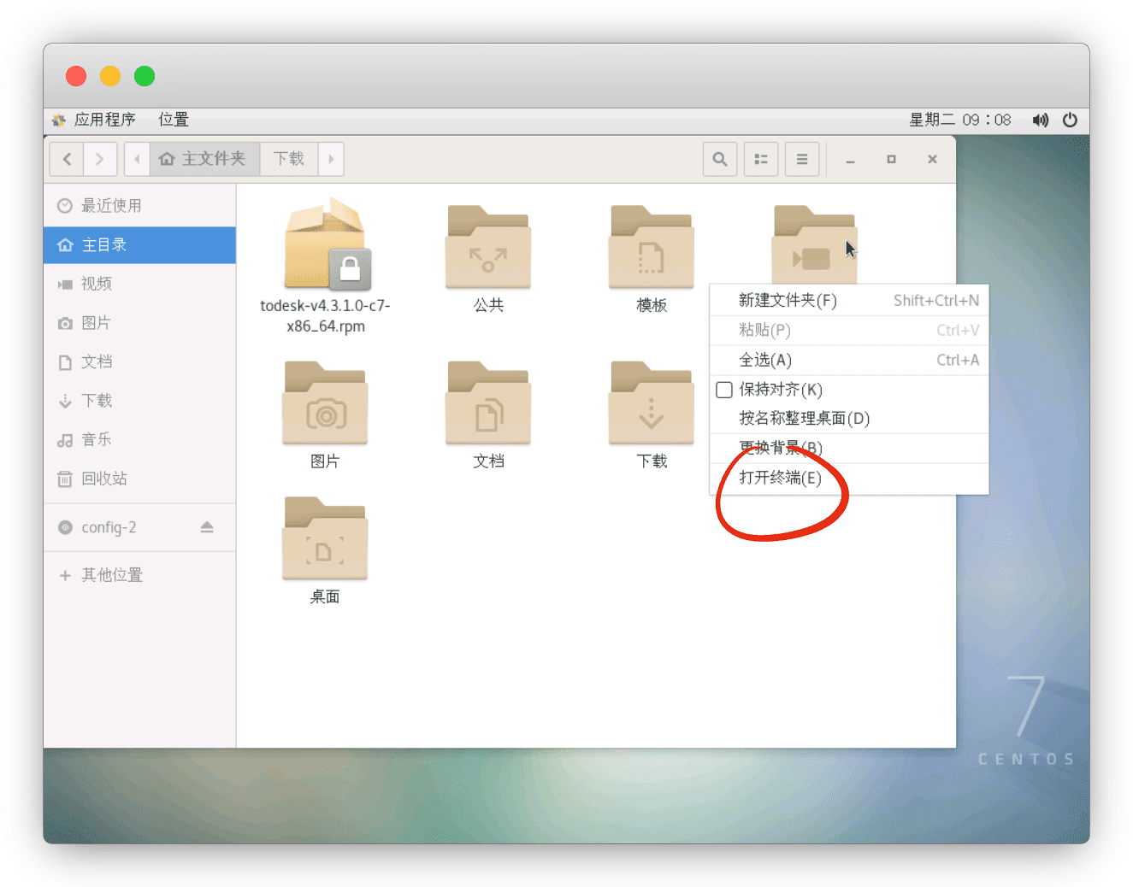Click the 主文件夹 path button
The width and height of the screenshot is (1133, 887).
204,159
